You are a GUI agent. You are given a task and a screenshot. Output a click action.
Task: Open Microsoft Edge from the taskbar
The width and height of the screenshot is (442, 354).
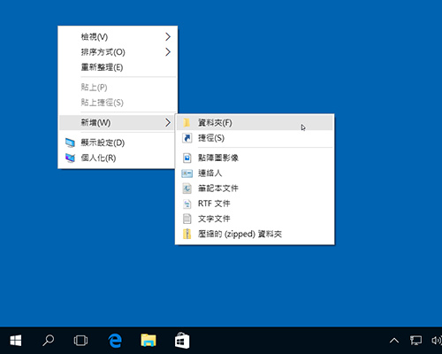tap(115, 341)
